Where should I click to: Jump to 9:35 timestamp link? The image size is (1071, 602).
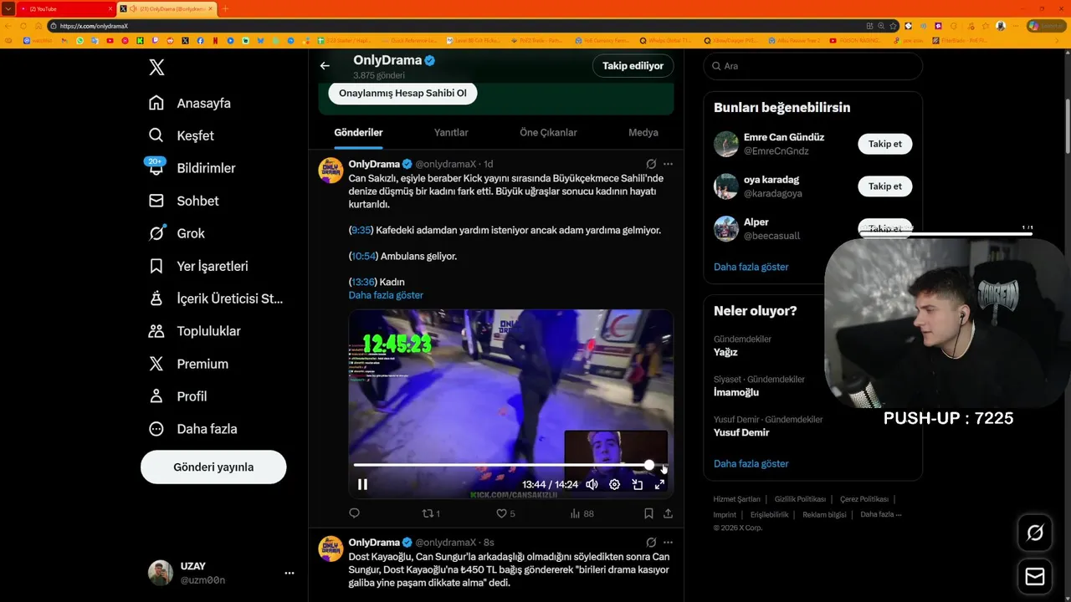(361, 230)
